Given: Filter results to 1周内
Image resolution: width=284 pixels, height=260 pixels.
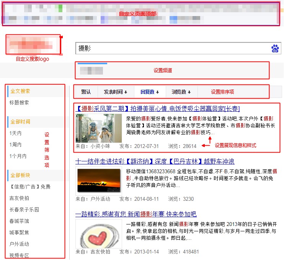Looking at the screenshot, I should coord(16,145).
